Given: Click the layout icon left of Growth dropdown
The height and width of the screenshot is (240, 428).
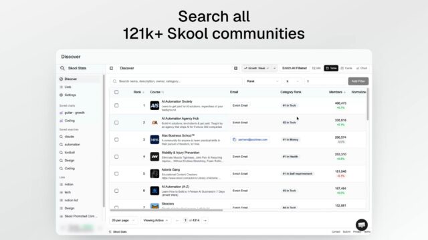Looking at the screenshot, I should tap(235, 68).
